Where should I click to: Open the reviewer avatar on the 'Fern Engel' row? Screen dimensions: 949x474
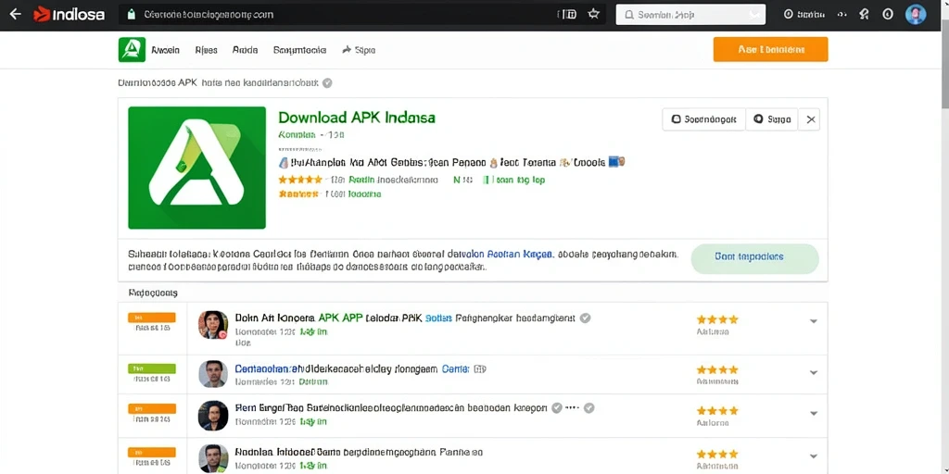click(213, 416)
